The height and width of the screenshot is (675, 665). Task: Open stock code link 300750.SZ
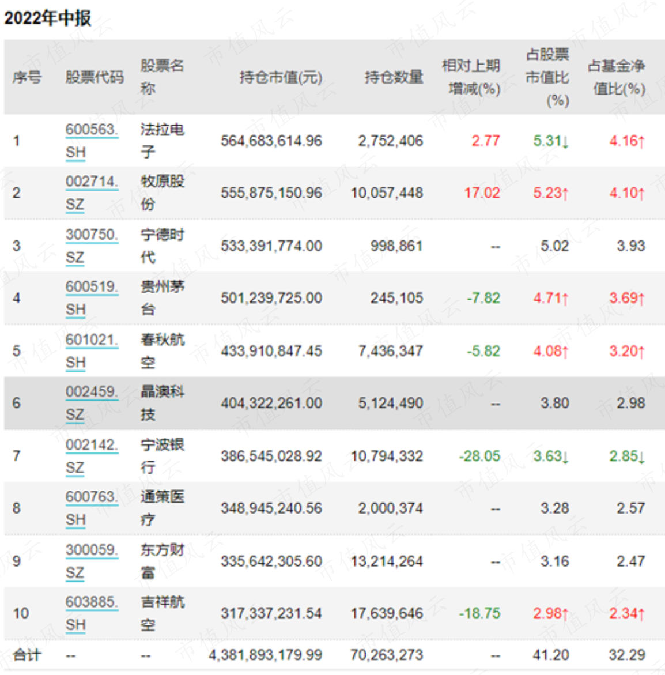(x=91, y=246)
